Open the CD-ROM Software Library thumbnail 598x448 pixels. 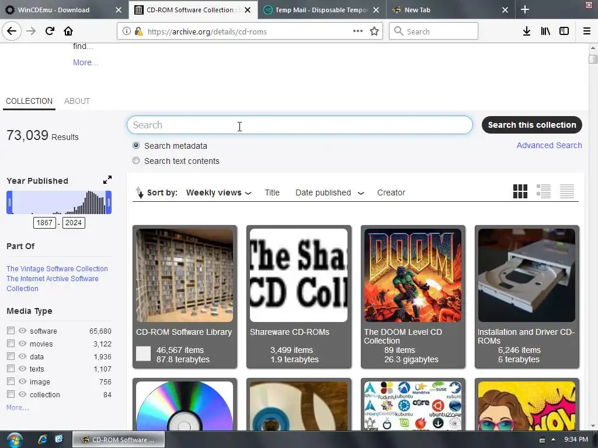pyautogui.click(x=185, y=275)
